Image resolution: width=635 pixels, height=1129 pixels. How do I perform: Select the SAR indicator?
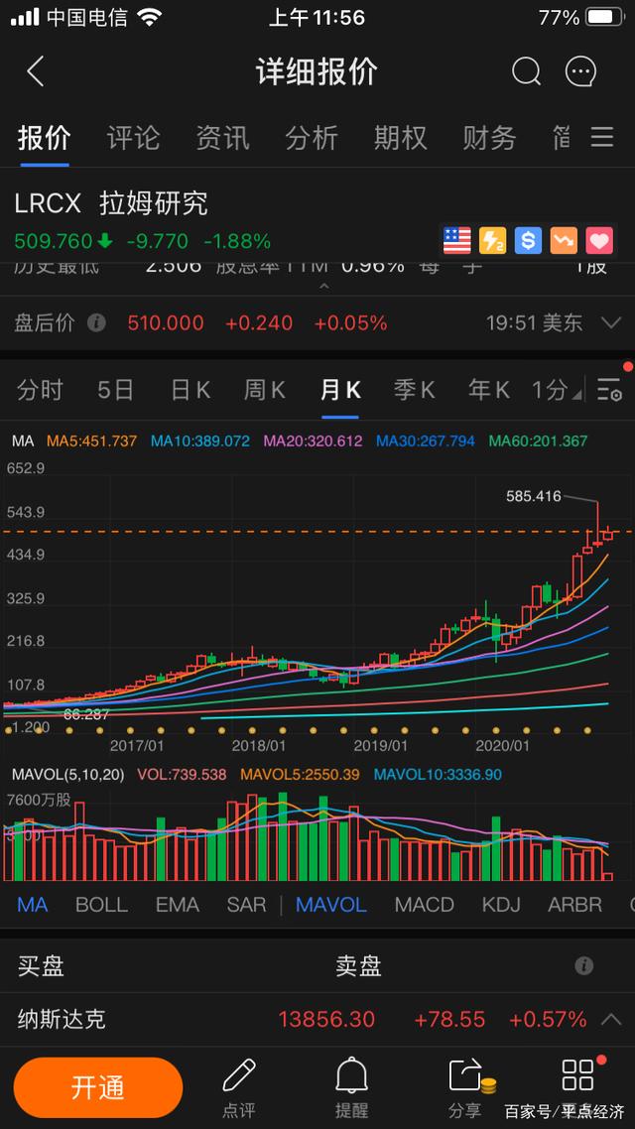tap(246, 905)
